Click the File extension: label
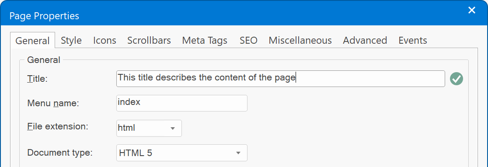The width and height of the screenshot is (488, 167). (58, 127)
